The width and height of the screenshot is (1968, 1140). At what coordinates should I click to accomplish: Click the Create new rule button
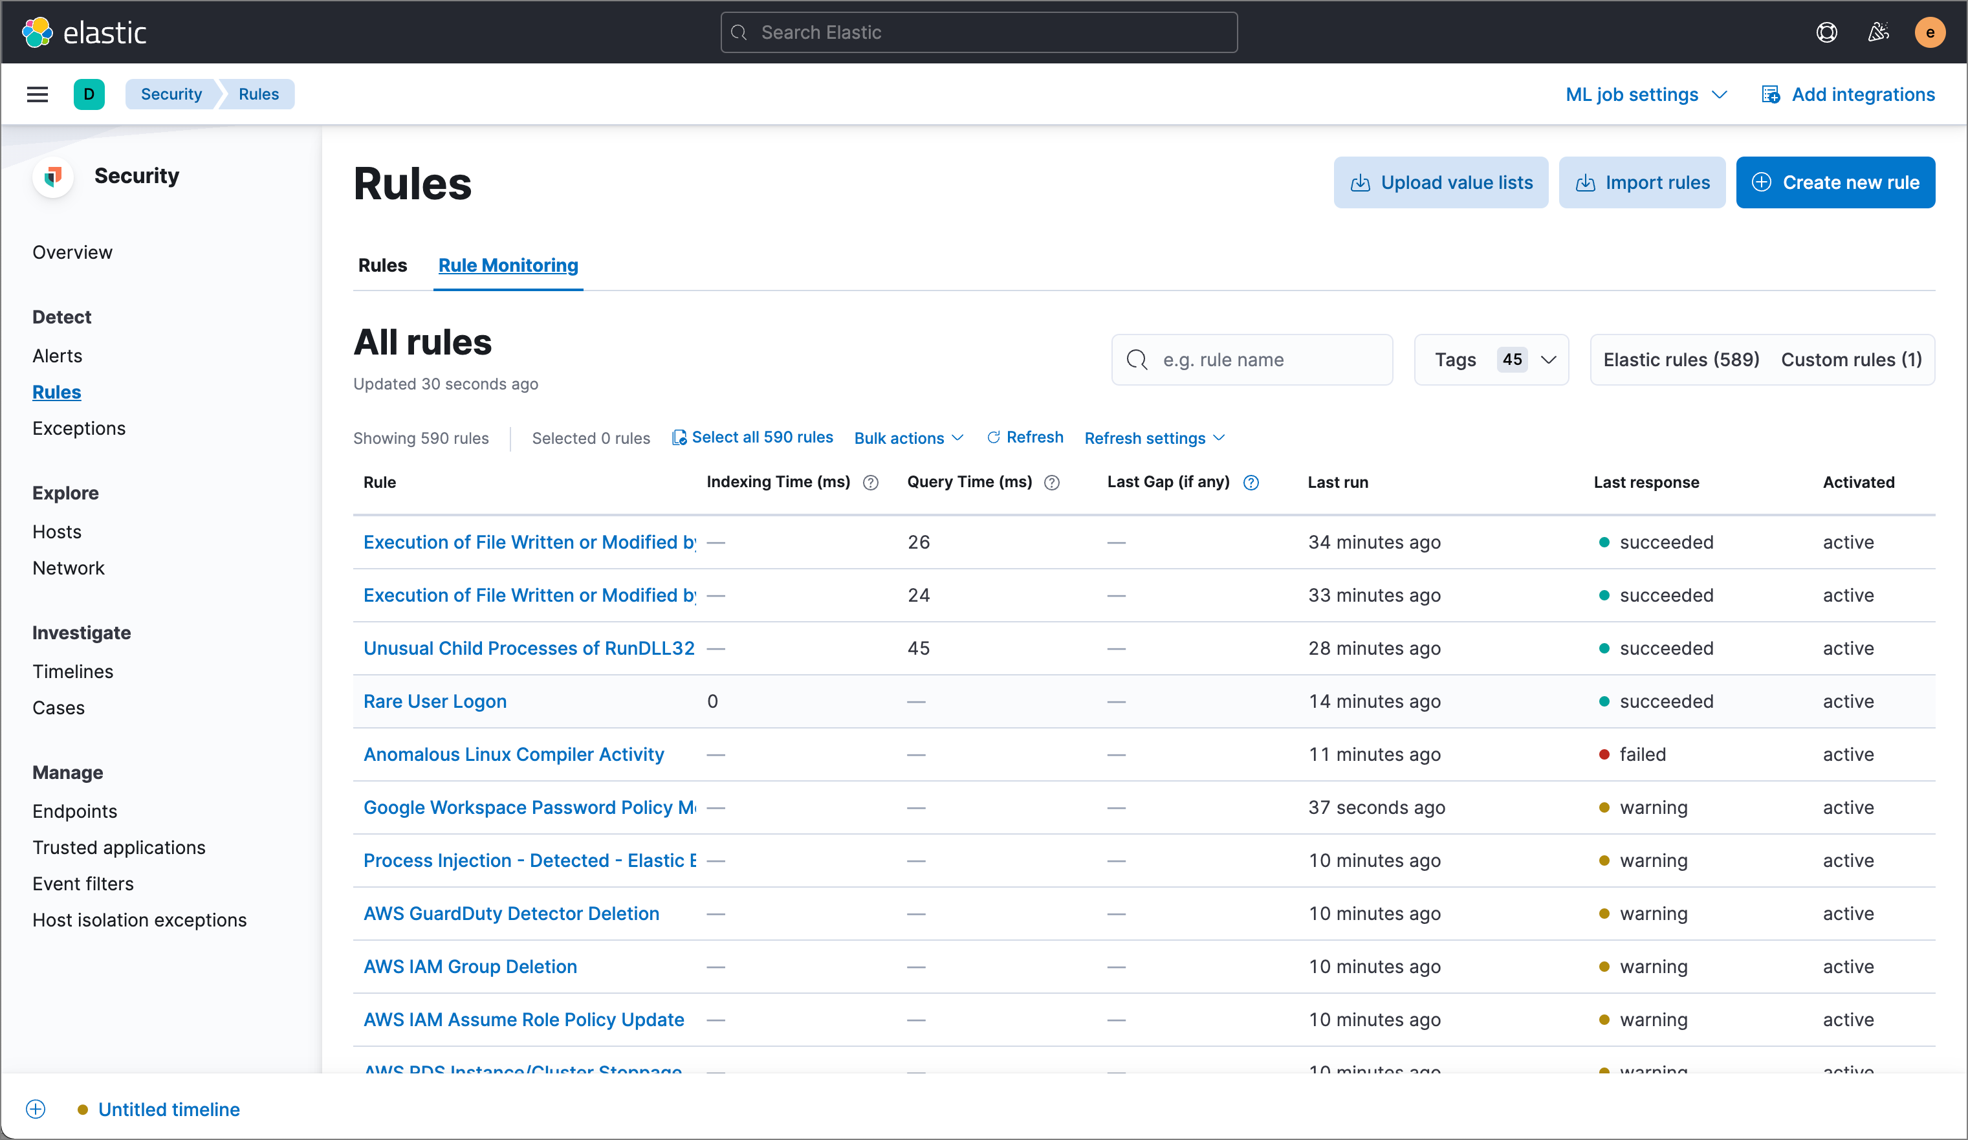click(1835, 182)
